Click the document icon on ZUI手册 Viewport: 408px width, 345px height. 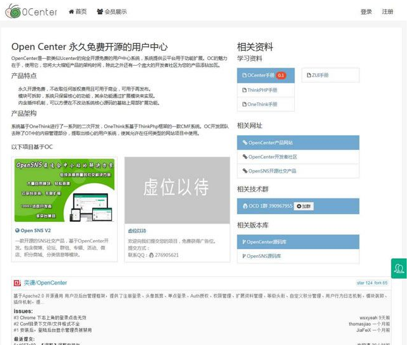[309, 75]
